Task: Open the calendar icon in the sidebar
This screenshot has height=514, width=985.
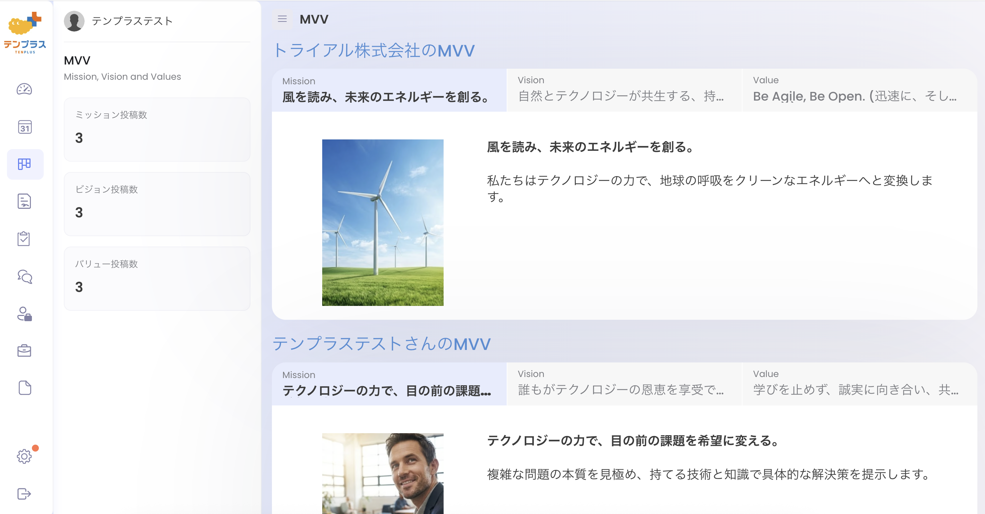Action: click(25, 128)
